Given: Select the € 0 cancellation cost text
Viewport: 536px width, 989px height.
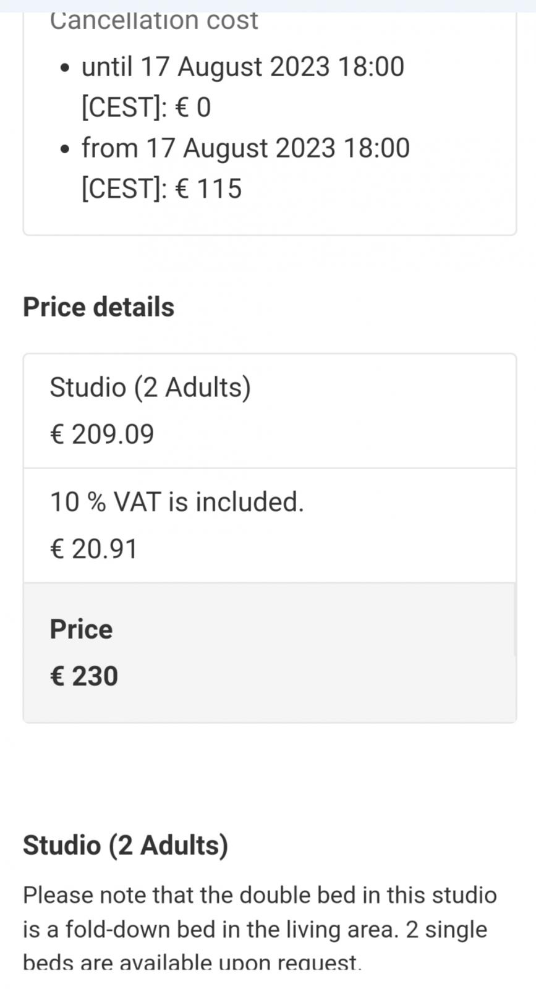Looking at the screenshot, I should click(x=193, y=108).
